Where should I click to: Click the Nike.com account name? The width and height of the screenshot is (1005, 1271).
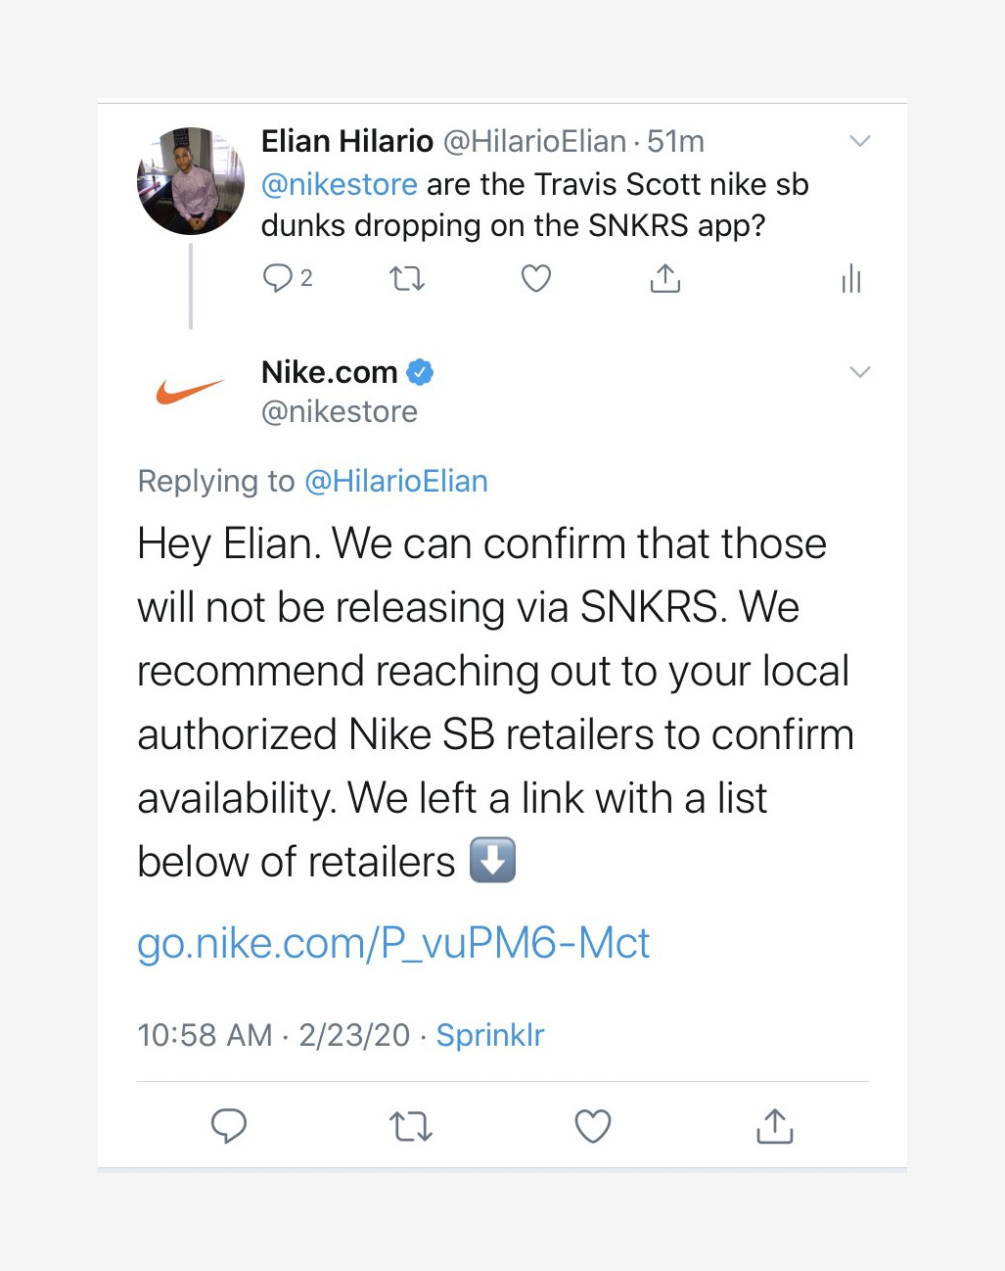coord(329,372)
